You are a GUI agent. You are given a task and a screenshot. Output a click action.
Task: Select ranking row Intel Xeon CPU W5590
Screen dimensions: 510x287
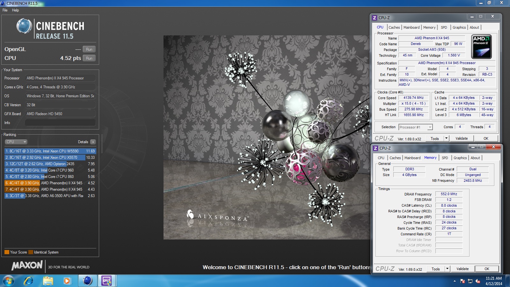point(50,151)
